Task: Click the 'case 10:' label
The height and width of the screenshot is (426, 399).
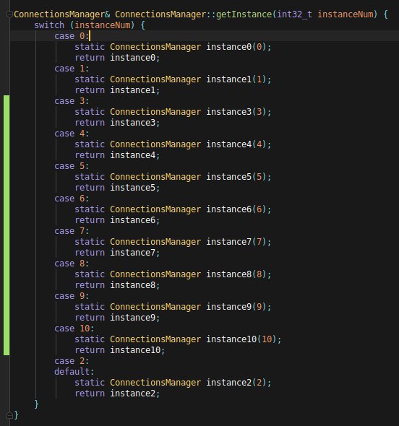Action: [x=74, y=329]
